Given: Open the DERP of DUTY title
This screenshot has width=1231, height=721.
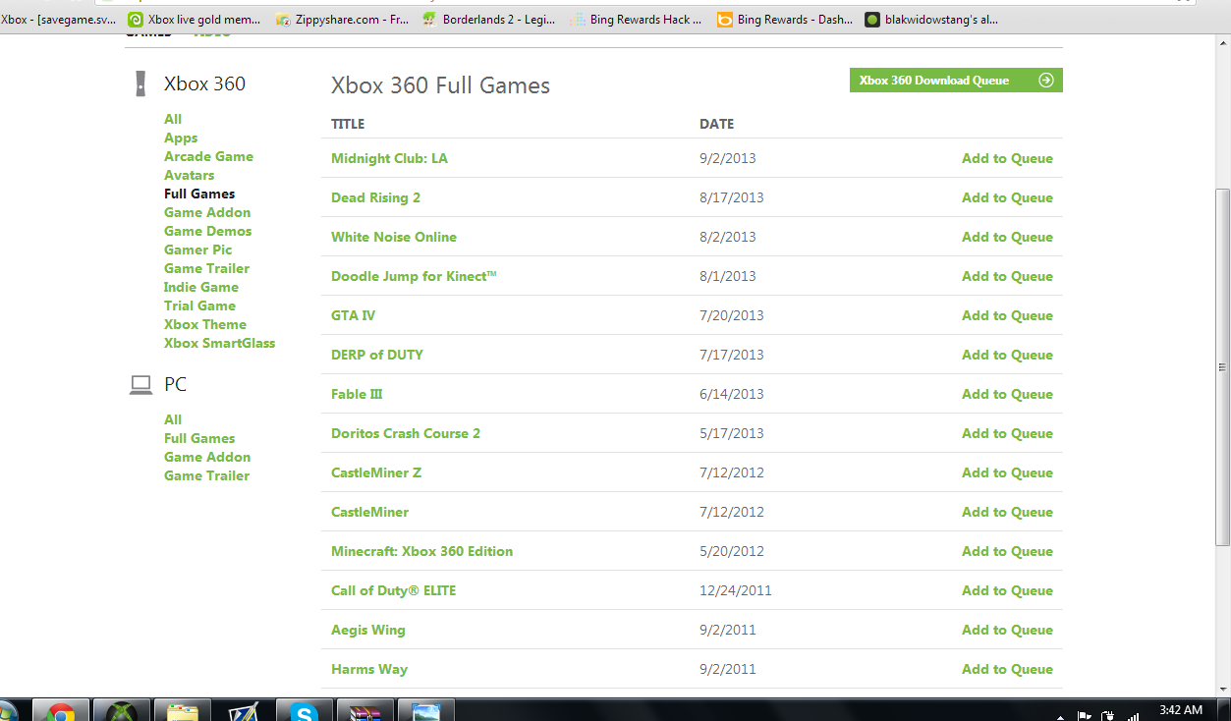Looking at the screenshot, I should pyautogui.click(x=377, y=355).
